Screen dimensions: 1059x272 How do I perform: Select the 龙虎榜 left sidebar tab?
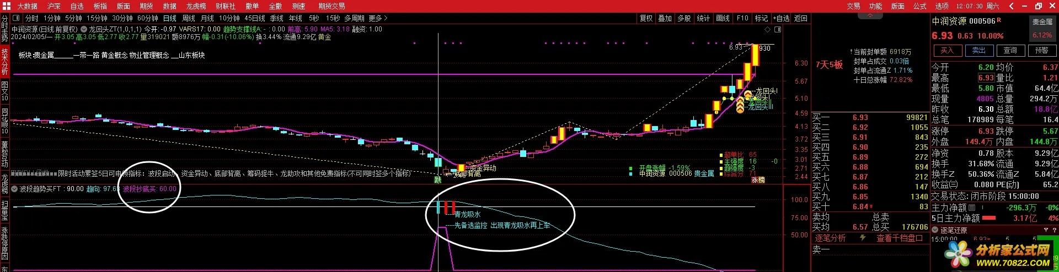point(4,184)
